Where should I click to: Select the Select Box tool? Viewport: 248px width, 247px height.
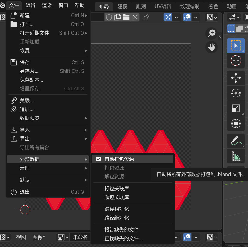pos(236,45)
